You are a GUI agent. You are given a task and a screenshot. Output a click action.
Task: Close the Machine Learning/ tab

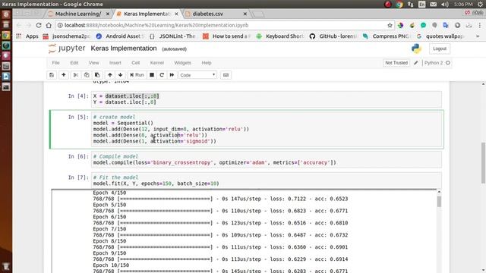click(108, 14)
